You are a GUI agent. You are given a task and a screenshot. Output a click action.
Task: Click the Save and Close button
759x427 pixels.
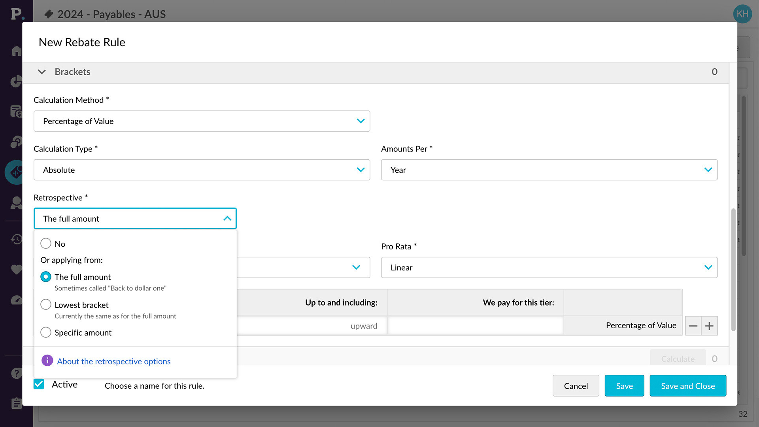tap(687, 386)
